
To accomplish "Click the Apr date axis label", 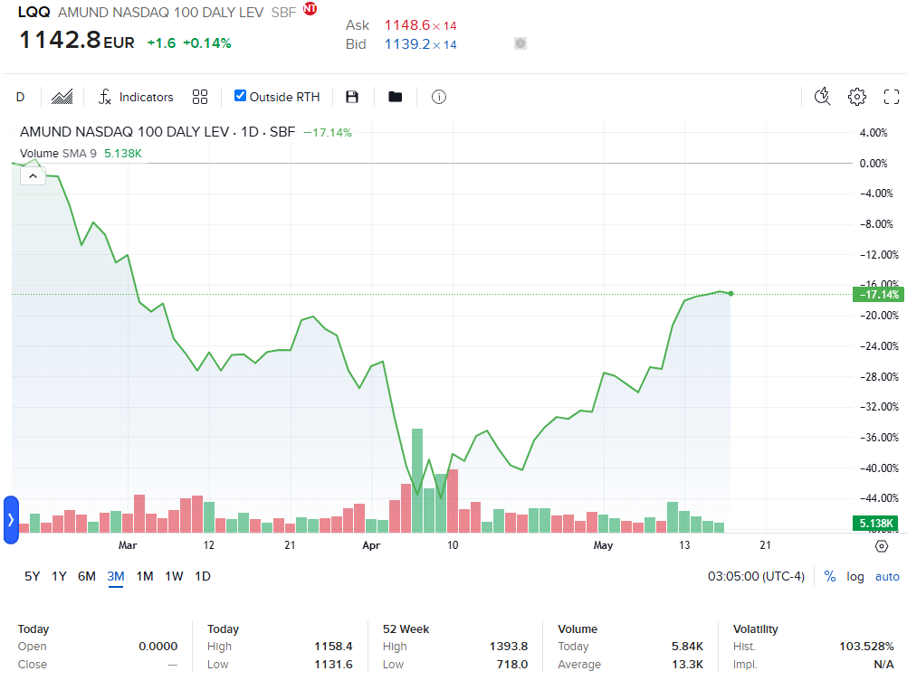I will pyautogui.click(x=371, y=545).
